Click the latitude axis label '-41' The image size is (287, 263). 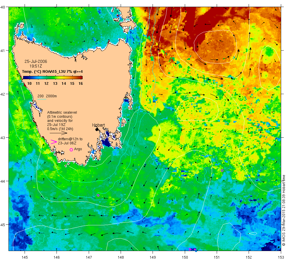[x=3, y=51]
